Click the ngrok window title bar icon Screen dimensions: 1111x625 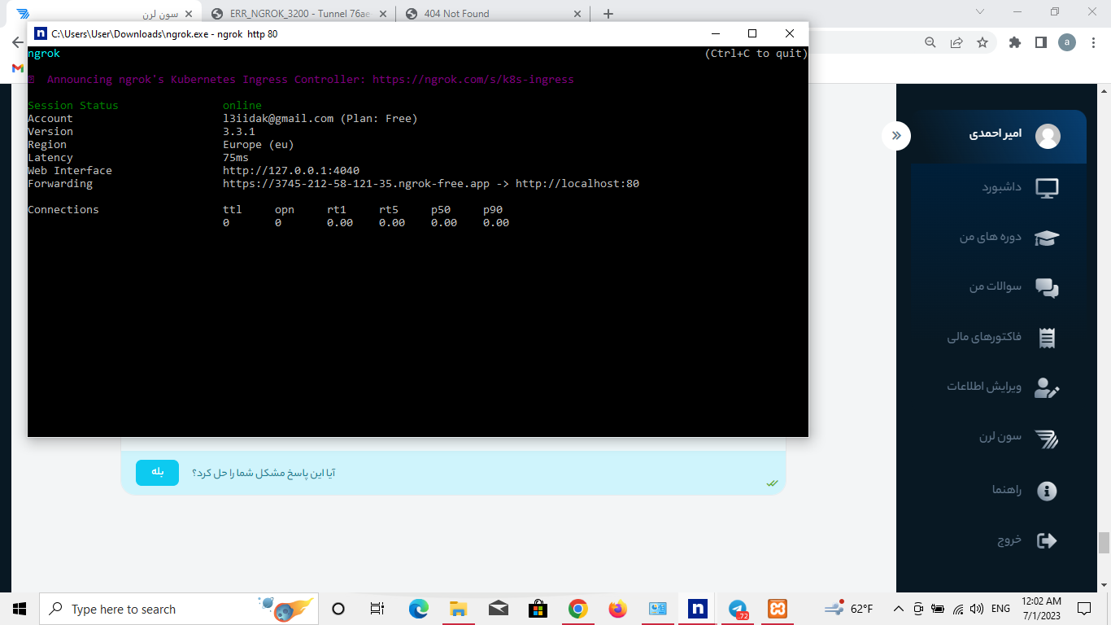(40, 33)
